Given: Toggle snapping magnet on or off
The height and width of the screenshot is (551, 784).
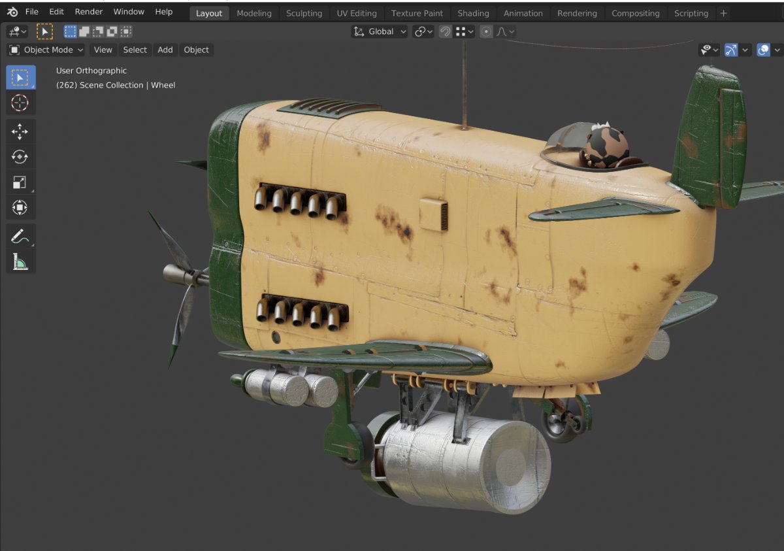Looking at the screenshot, I should click(445, 31).
